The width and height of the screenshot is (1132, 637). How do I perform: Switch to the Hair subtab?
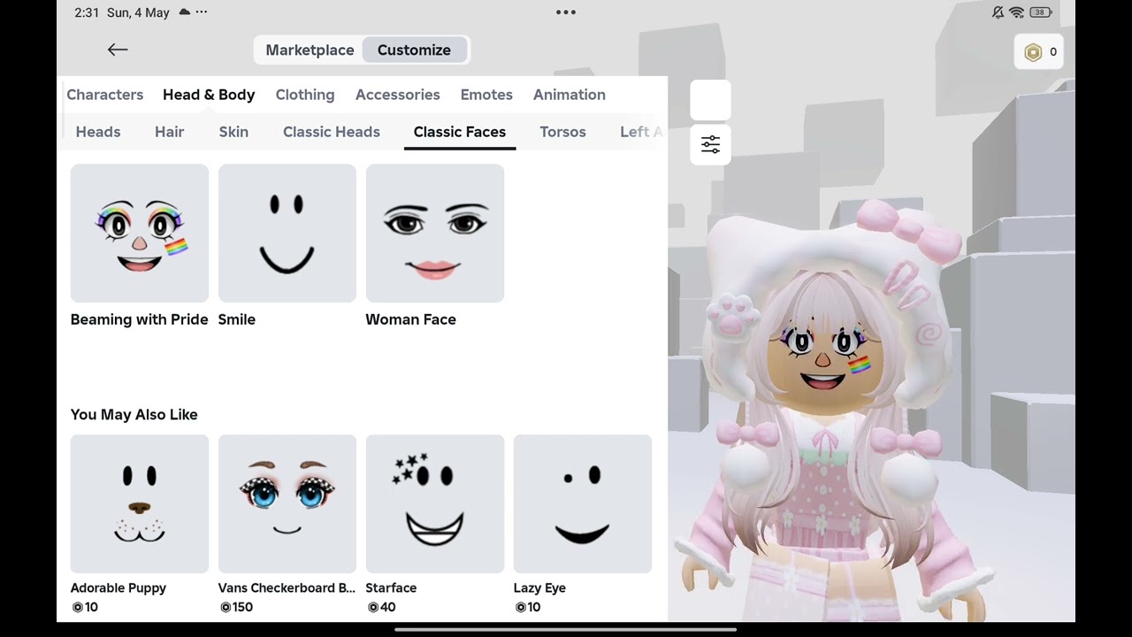click(x=169, y=132)
